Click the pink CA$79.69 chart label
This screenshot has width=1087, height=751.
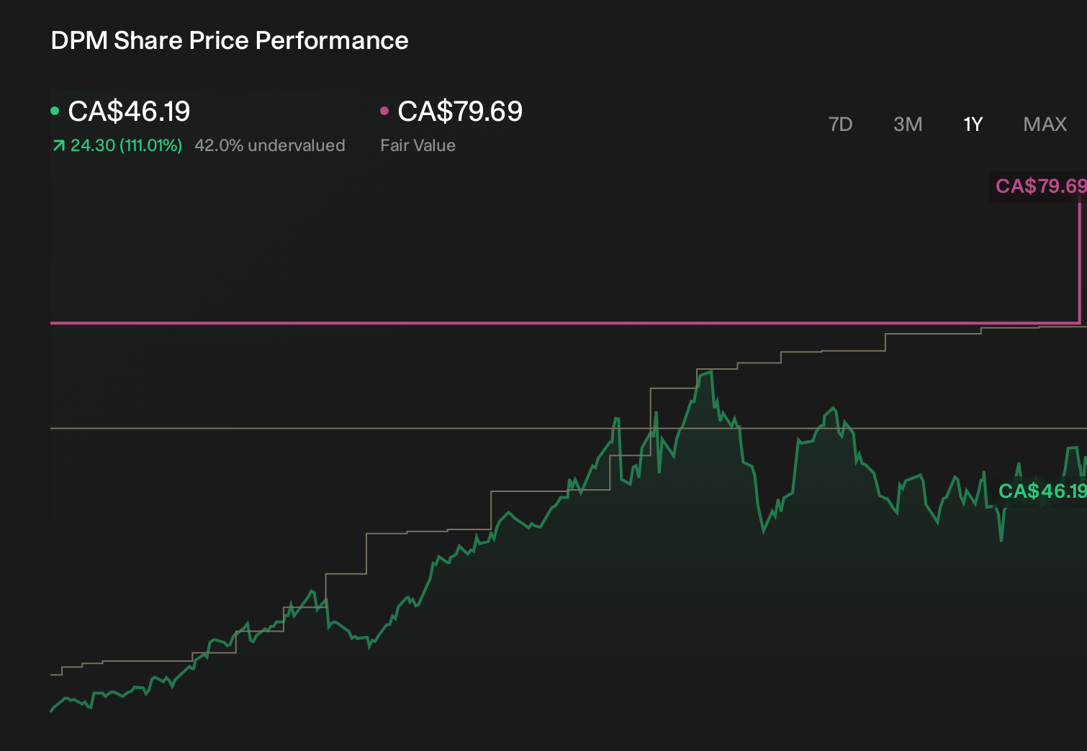click(x=1041, y=186)
